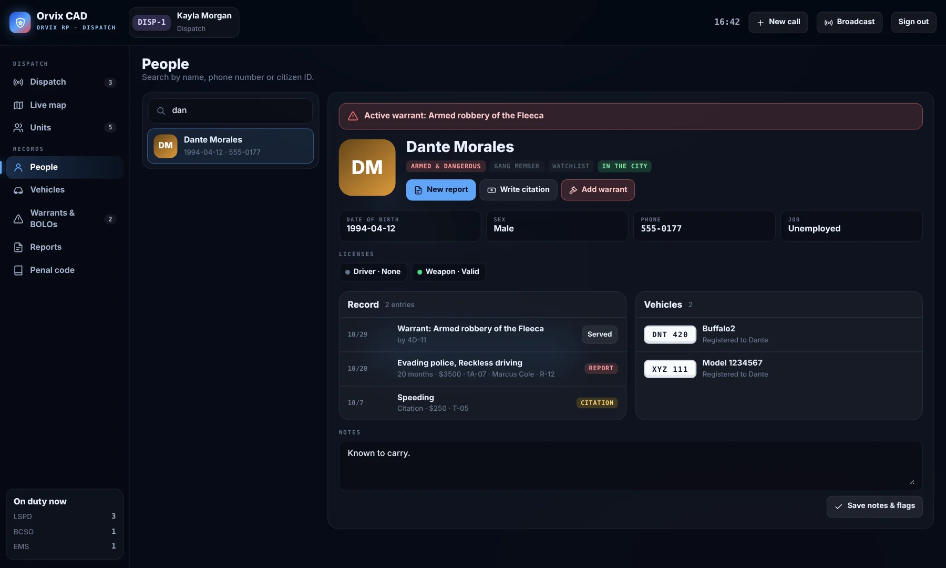946x568 pixels.
Task: Click the Broadcast button
Action: click(x=849, y=22)
